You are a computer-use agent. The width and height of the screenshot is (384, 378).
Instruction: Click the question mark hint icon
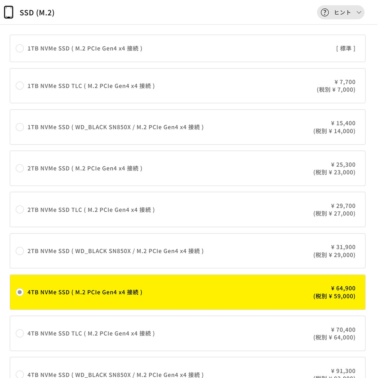(324, 13)
